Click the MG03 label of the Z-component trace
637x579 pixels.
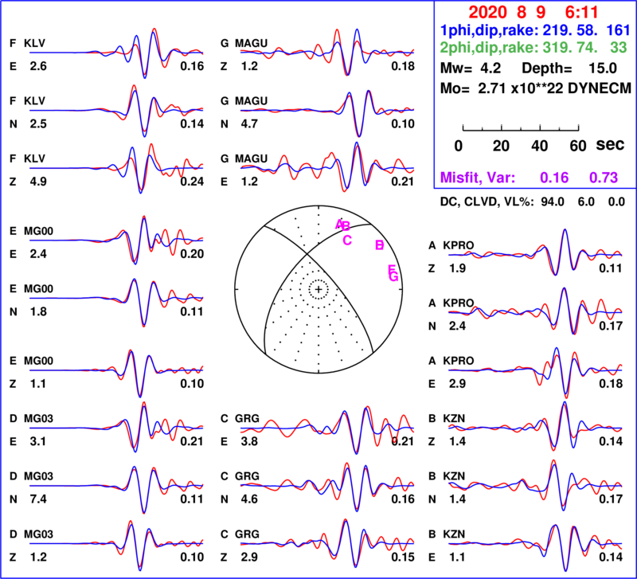[38, 534]
